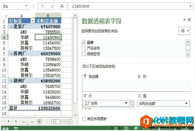Click rows area scroll down arrow

pyautogui.click(x=132, y=106)
